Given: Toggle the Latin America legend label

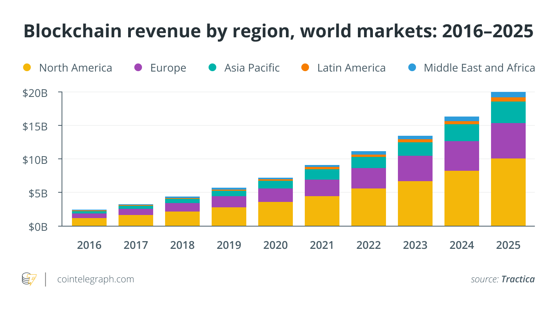Looking at the screenshot, I should pyautogui.click(x=351, y=68).
